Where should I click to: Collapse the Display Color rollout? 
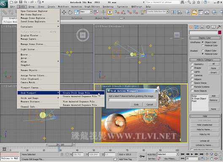[x=205, y=38]
